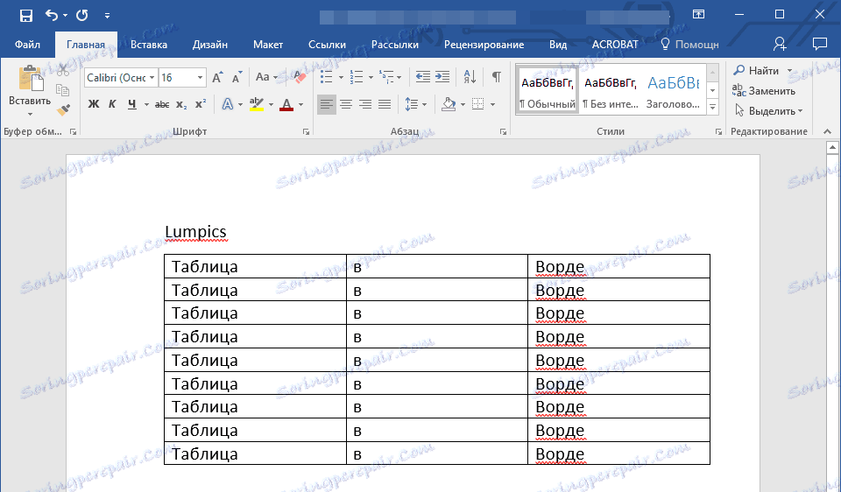Toggle align left
This screenshot has width=841, height=492.
click(327, 104)
